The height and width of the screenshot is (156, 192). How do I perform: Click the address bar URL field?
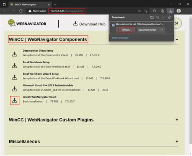pyautogui.click(x=80, y=11)
